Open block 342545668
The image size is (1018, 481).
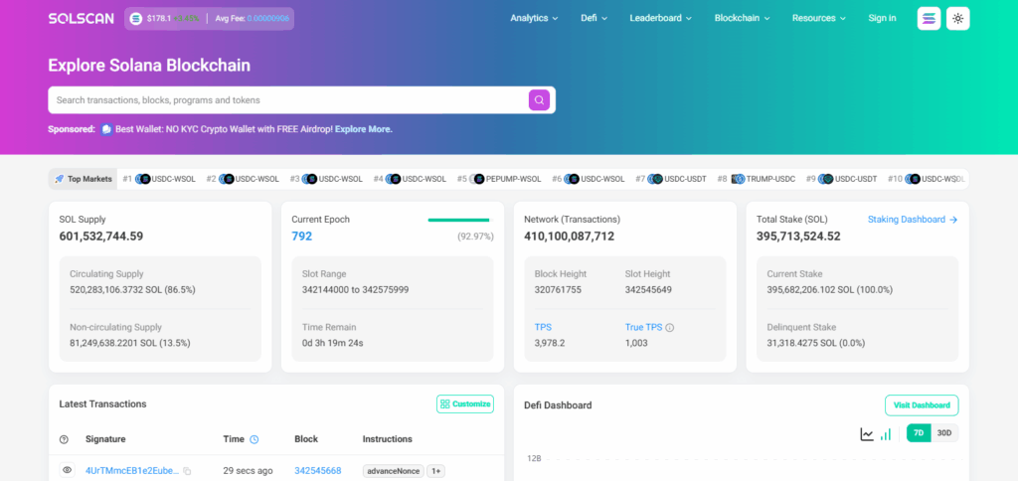click(317, 471)
